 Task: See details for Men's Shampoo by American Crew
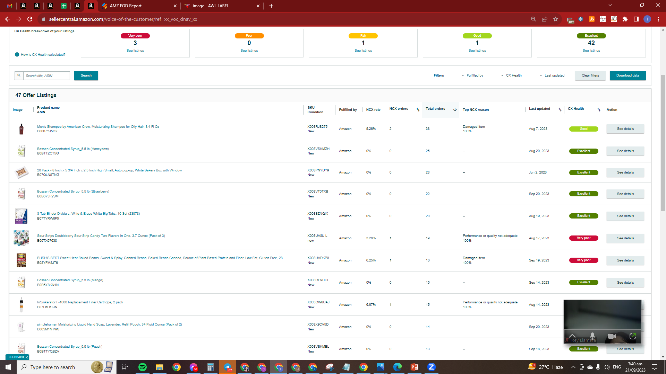pyautogui.click(x=625, y=129)
